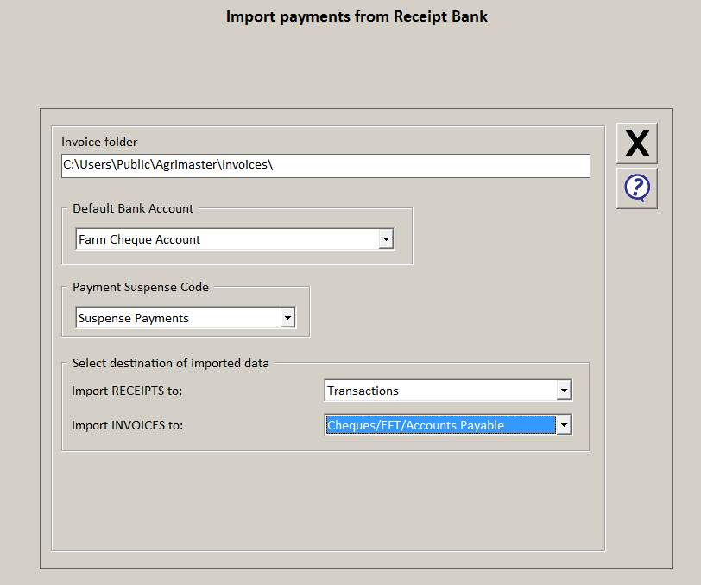Click the Import RECEIPTS to label
This screenshot has width=701, height=585.
click(x=127, y=391)
